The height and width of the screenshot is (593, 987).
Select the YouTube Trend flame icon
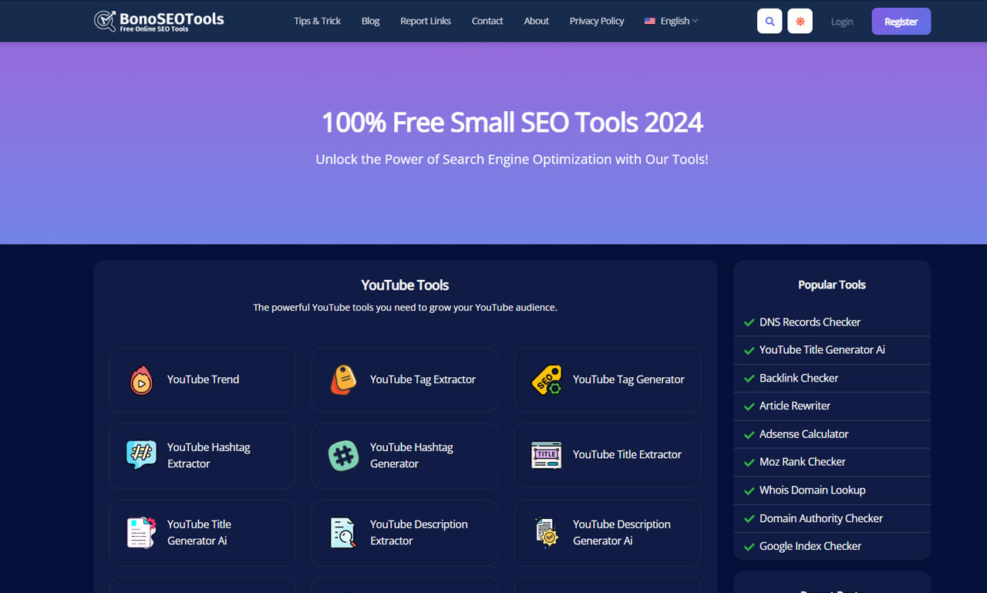pyautogui.click(x=140, y=379)
